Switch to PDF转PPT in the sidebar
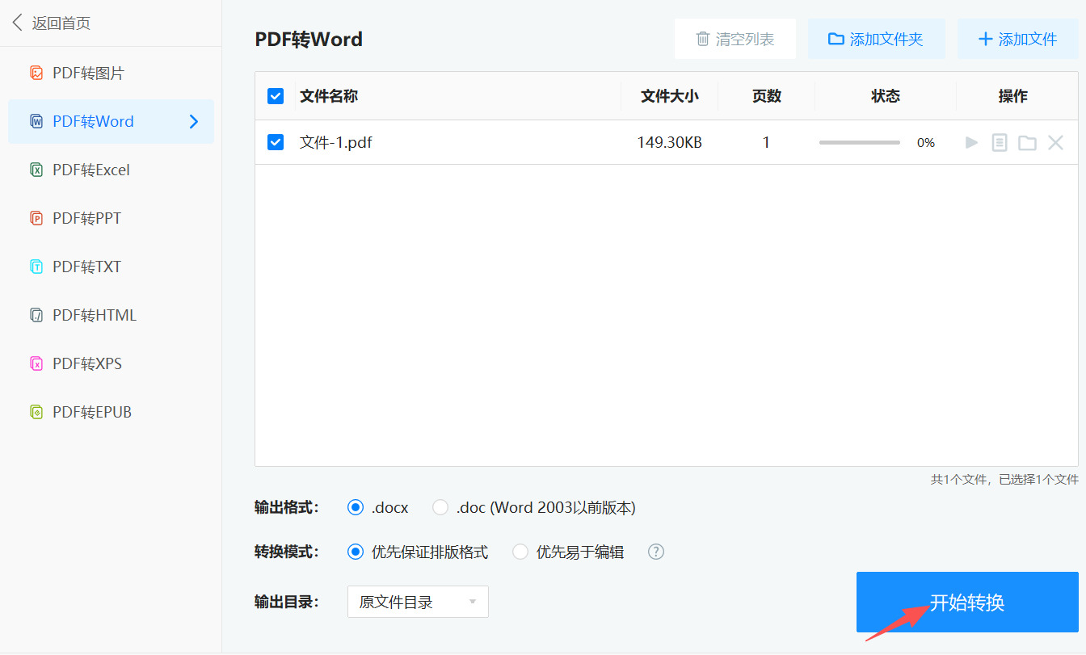Viewport: 1086px width, 655px height. [111, 219]
